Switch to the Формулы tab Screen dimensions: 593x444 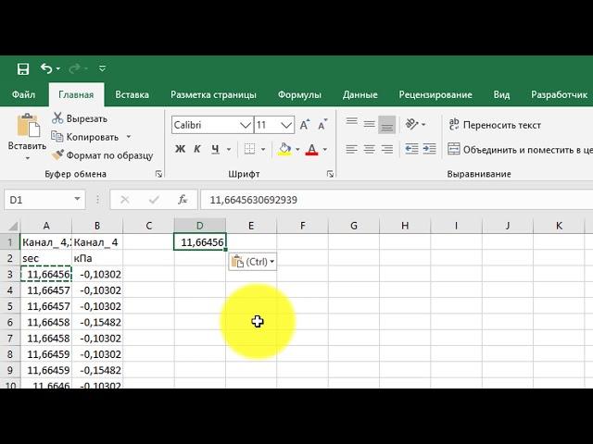[x=299, y=94]
